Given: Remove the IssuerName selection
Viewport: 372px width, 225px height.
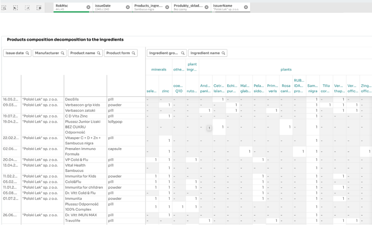Looking at the screenshot, I should [246, 7].
